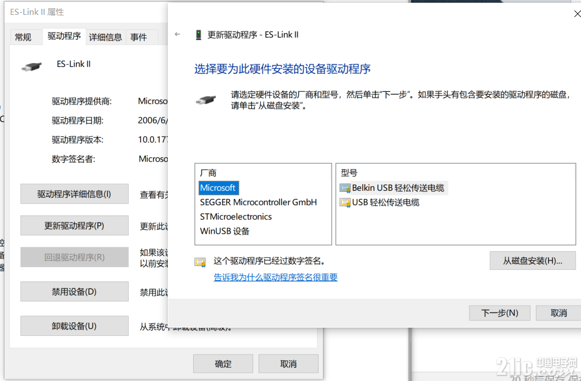Click the certificate icon next to Belkin USB model
Viewport: 581px width, 381px height.
[345, 188]
